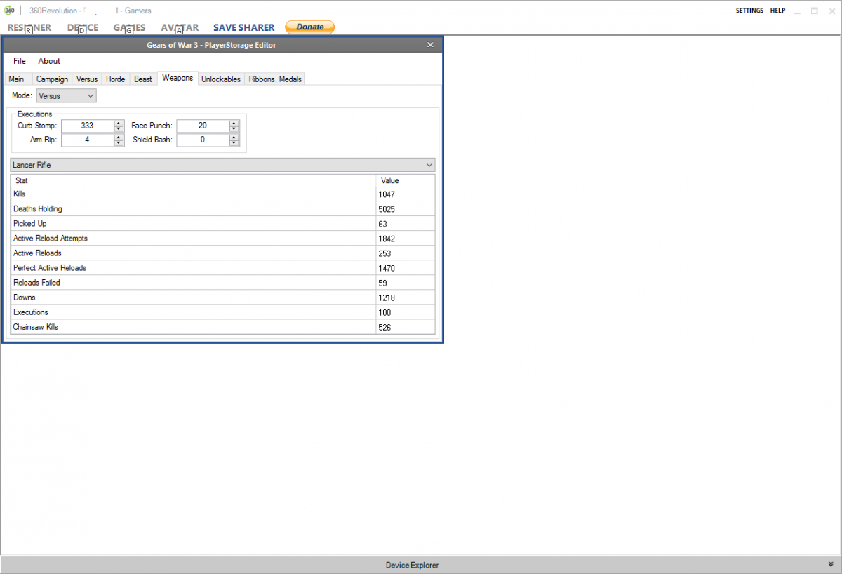Increase Shield Bash value with up arrow
842x574 pixels.
coord(234,137)
